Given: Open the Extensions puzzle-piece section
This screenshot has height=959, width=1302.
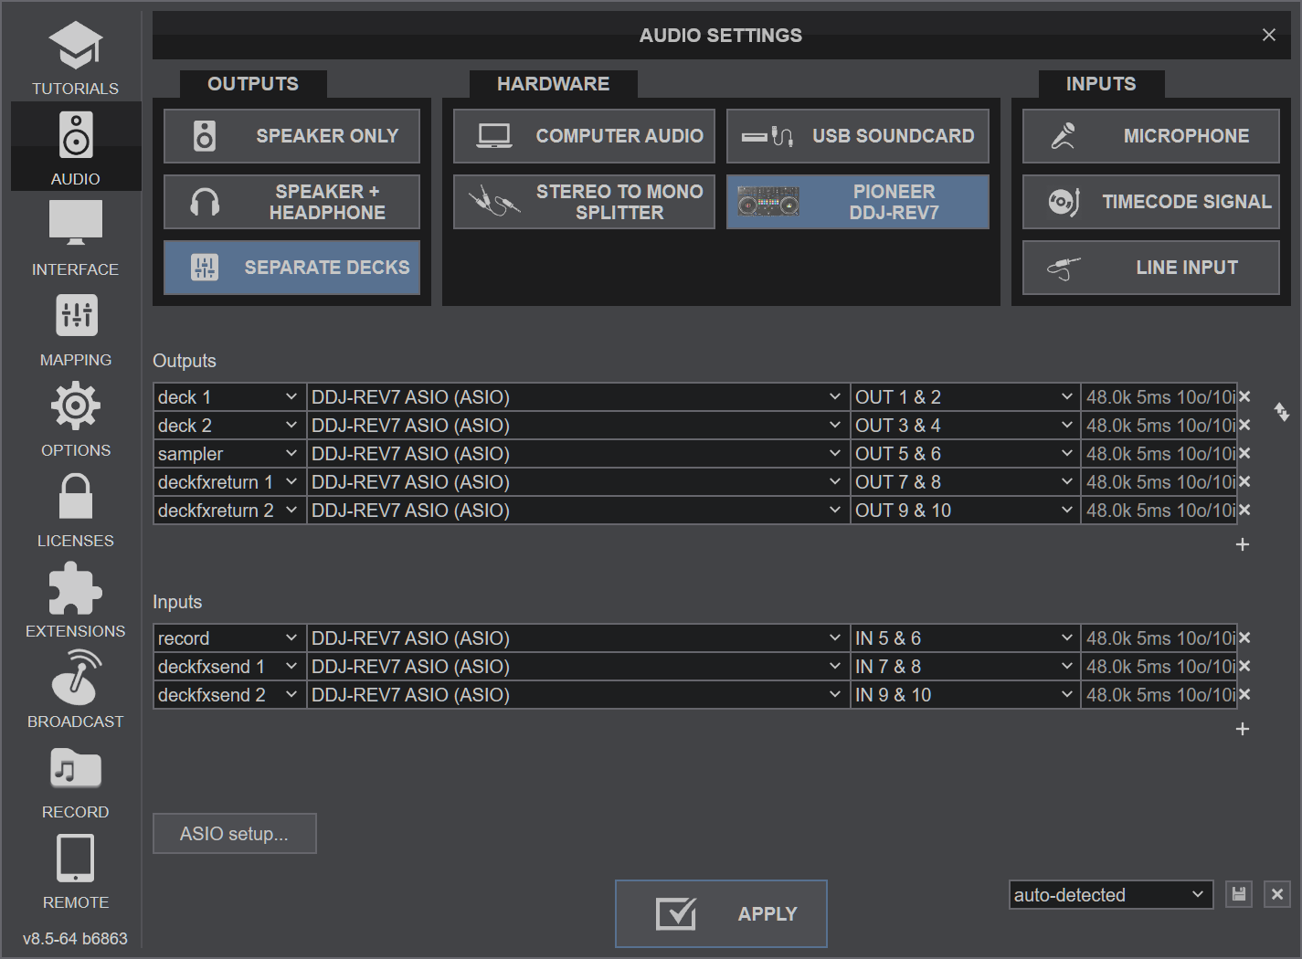Looking at the screenshot, I should [x=75, y=599].
